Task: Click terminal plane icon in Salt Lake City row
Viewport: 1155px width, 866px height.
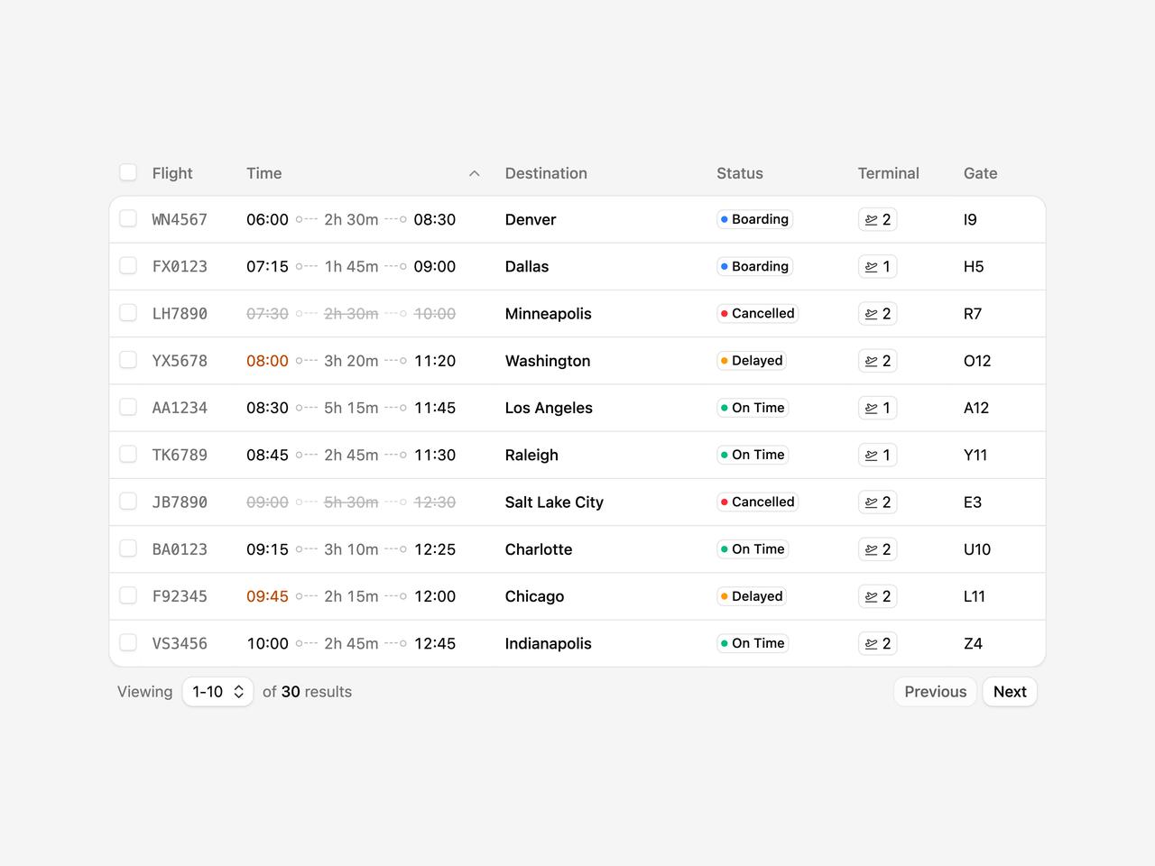Action: (x=871, y=502)
